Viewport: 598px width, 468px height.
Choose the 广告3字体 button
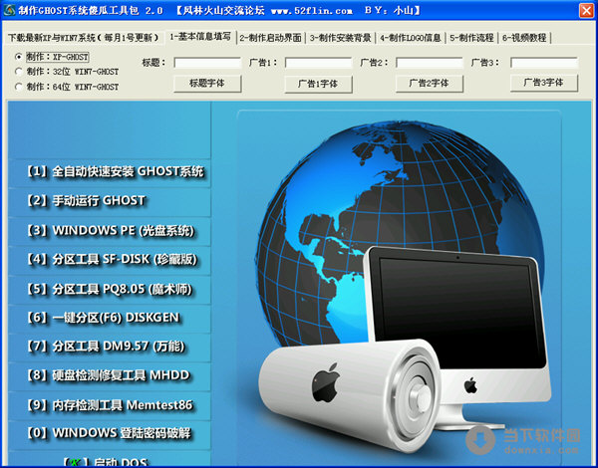544,83
